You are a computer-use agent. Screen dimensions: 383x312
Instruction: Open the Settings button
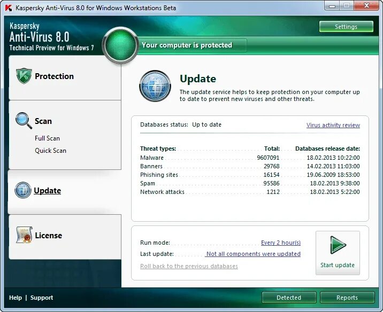click(x=346, y=27)
